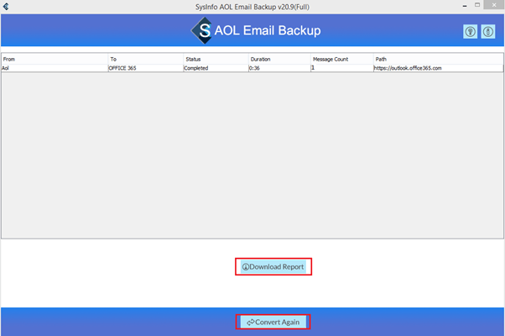Minimize the SysInfo window
This screenshot has height=336, width=505.
(465, 6)
